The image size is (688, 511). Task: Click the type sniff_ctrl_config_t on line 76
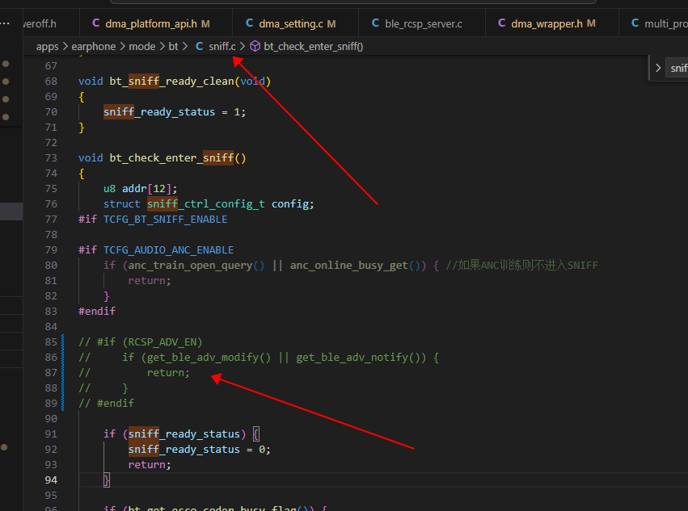tap(206, 203)
